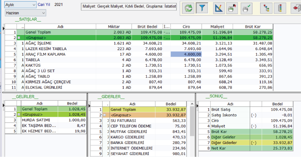Click the green refresh arrows icon
Screen dimensions: 301x157
(x=189, y=9)
